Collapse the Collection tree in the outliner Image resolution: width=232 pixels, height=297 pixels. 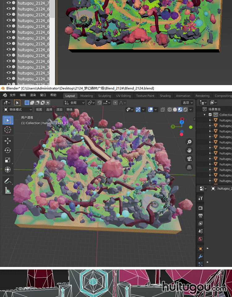pos(204,114)
